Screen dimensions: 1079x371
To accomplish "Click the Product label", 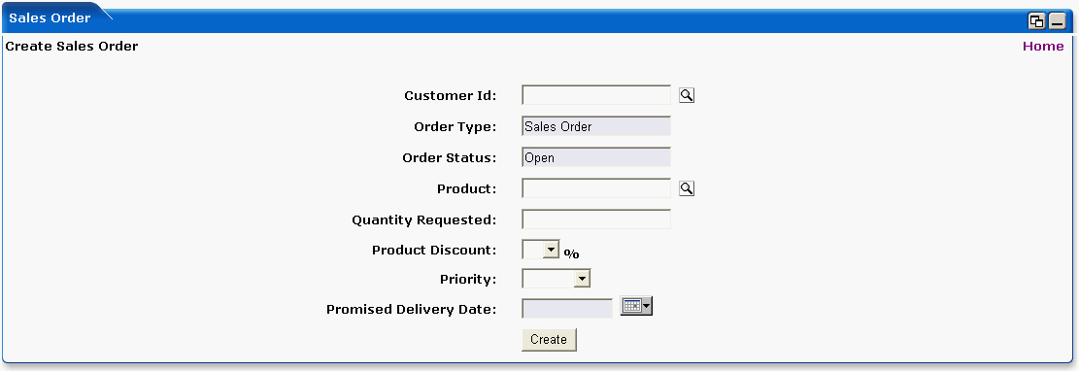I will [x=466, y=188].
